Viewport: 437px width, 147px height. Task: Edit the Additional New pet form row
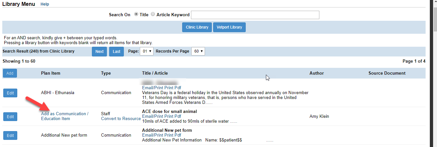10,135
